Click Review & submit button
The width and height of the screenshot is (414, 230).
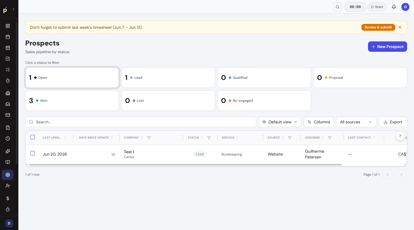[x=378, y=27]
